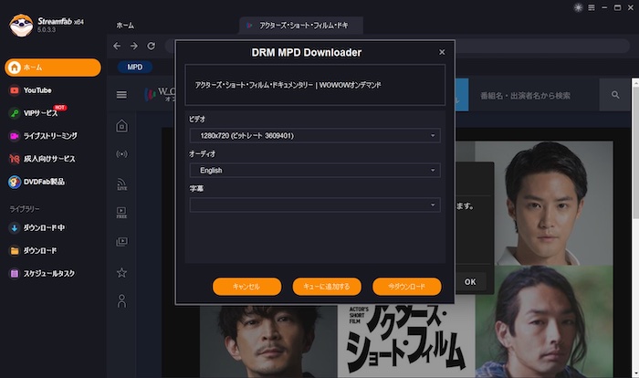Viewport: 639px width, 378px height.
Task: Switch to the ホーム tab
Action: pyautogui.click(x=125, y=26)
